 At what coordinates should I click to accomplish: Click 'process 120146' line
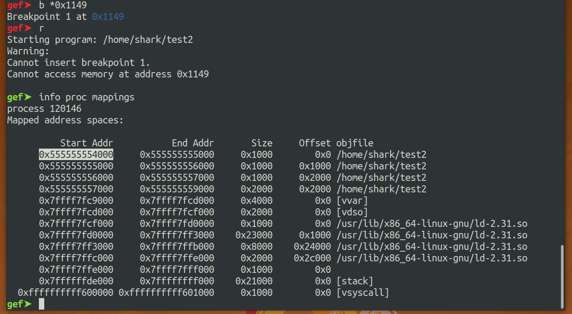click(x=44, y=109)
